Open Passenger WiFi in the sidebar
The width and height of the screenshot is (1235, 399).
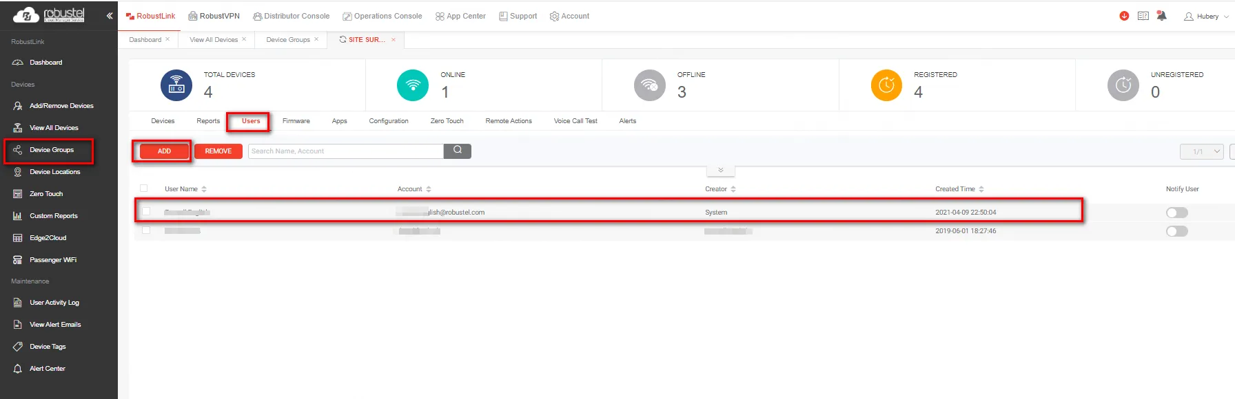(52, 260)
